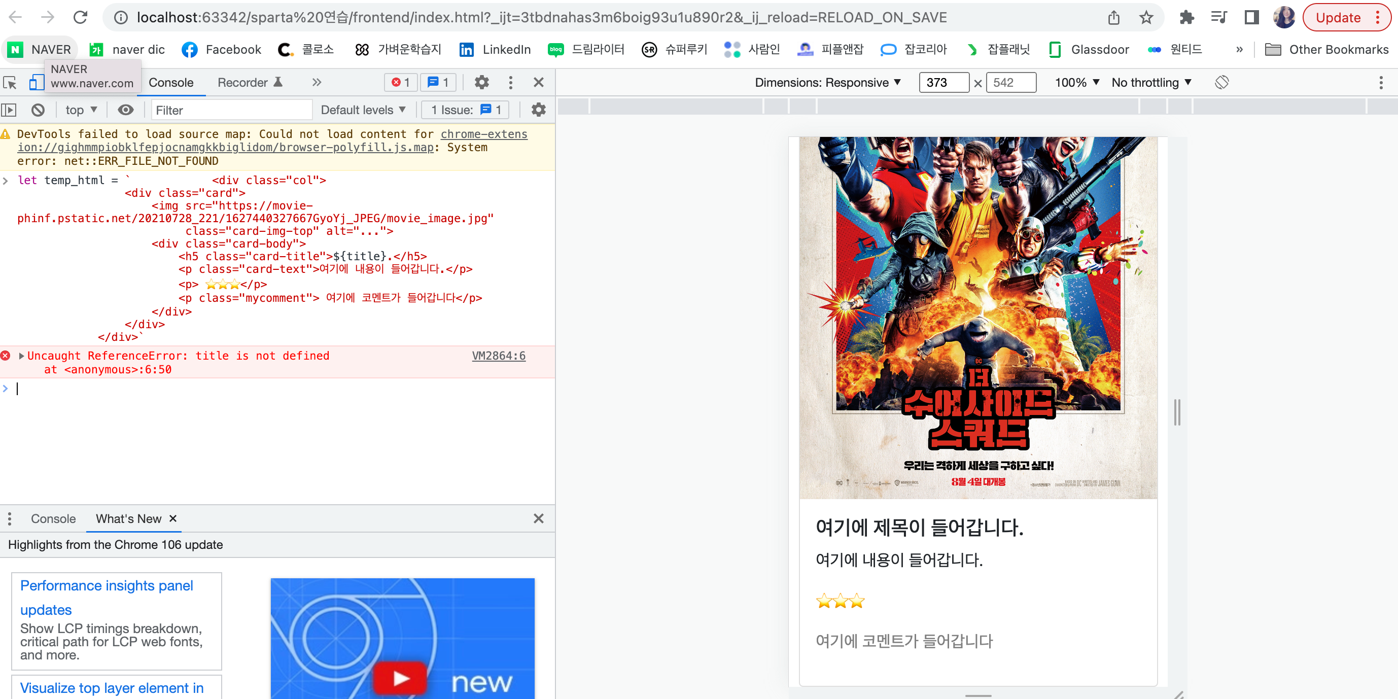Toggle the console sidebar icon
Screen dimensions: 1398x699
tap(9, 110)
